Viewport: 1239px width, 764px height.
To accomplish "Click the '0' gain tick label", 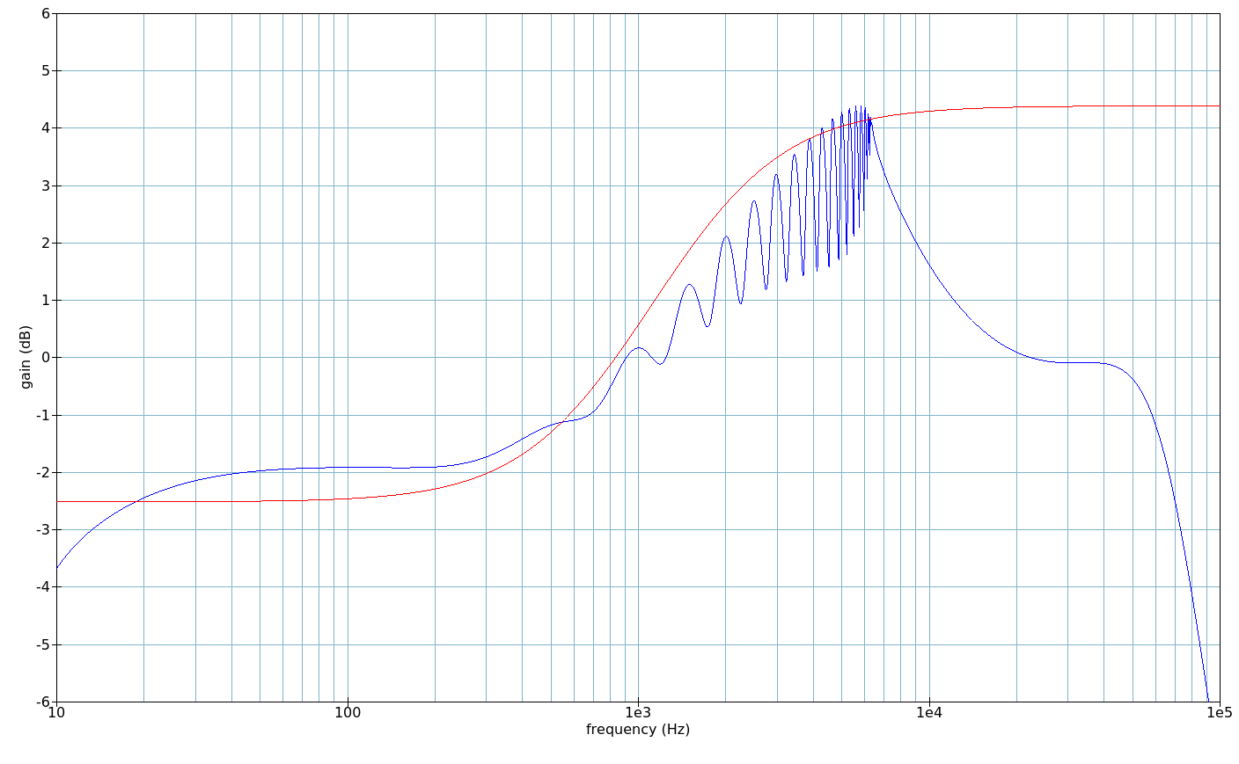I will [x=45, y=358].
